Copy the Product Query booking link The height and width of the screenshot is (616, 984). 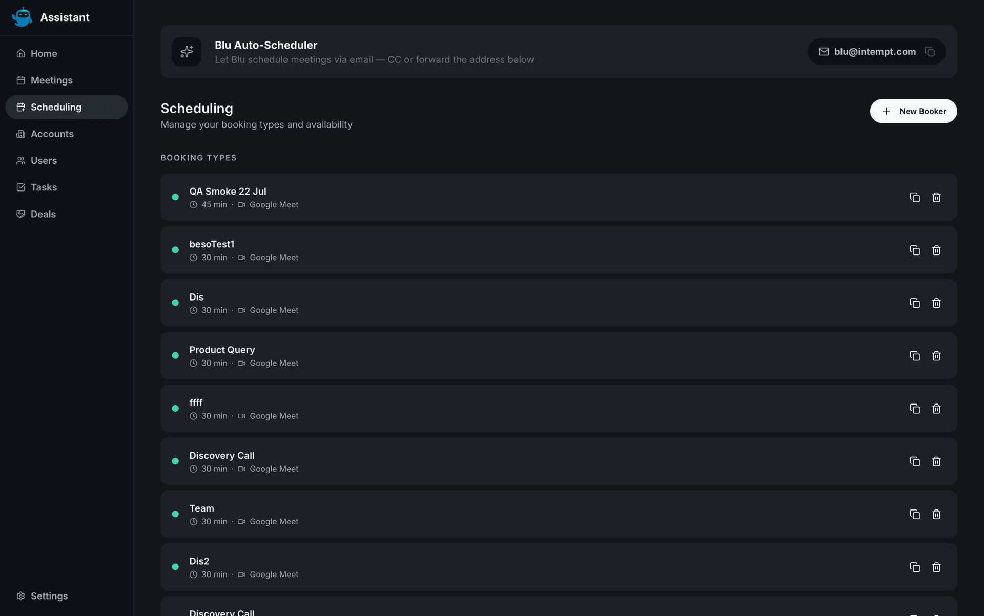click(x=915, y=355)
